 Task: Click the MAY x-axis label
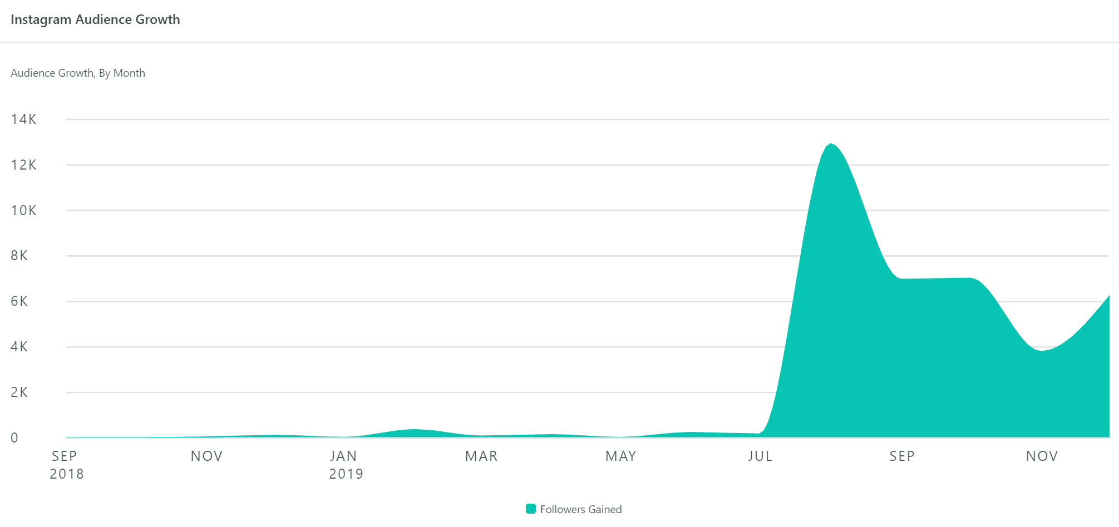point(621,456)
